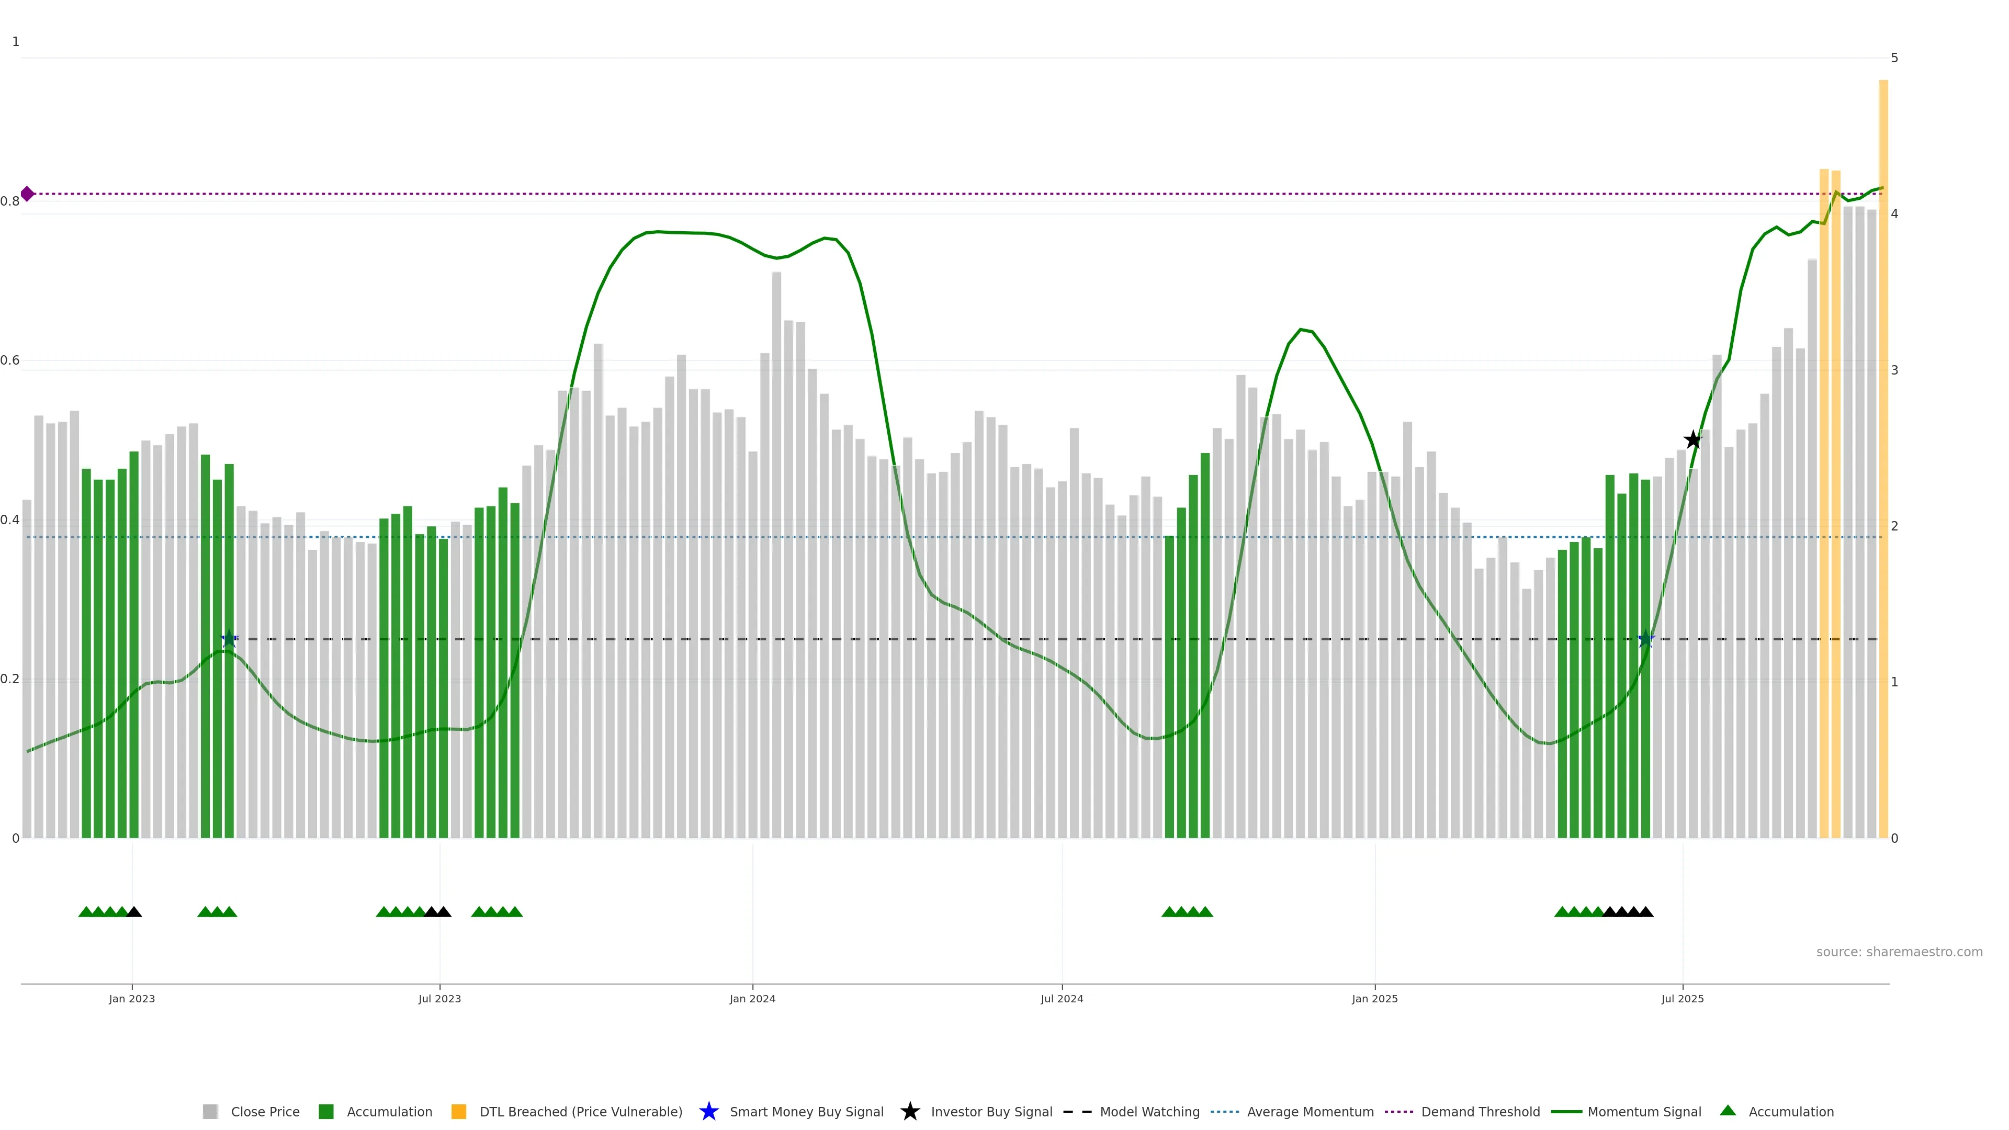Click the black Investor Buy Signal star on chart

pyautogui.click(x=1692, y=440)
